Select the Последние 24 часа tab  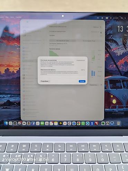coord(63,41)
